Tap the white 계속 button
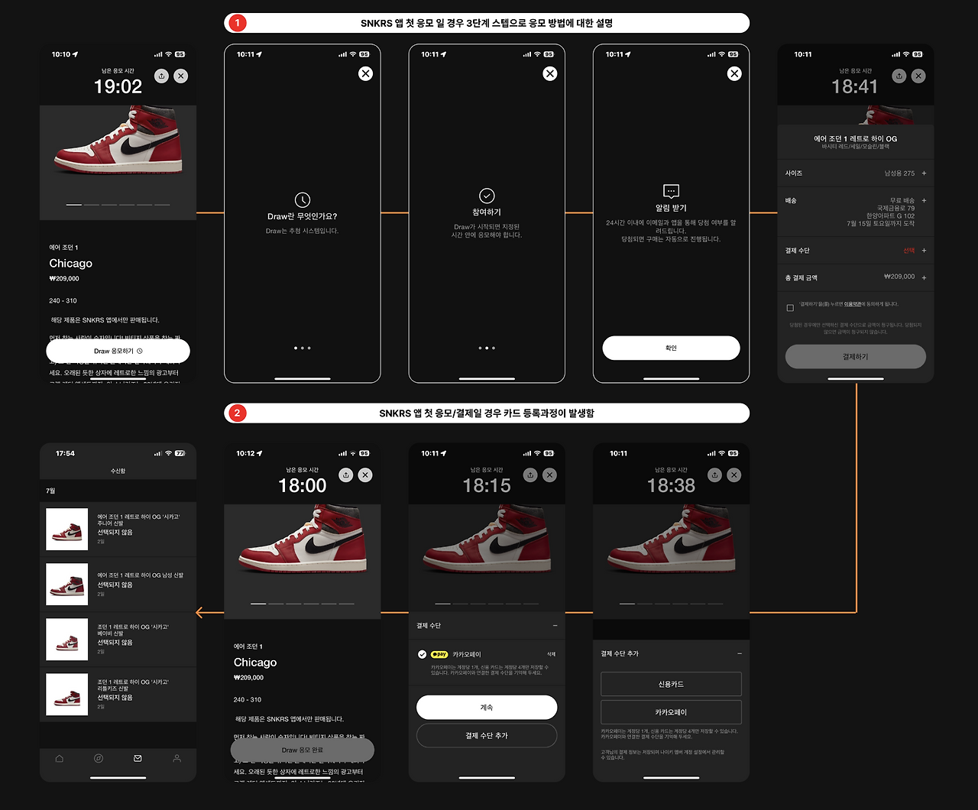This screenshot has height=810, width=978. click(487, 708)
